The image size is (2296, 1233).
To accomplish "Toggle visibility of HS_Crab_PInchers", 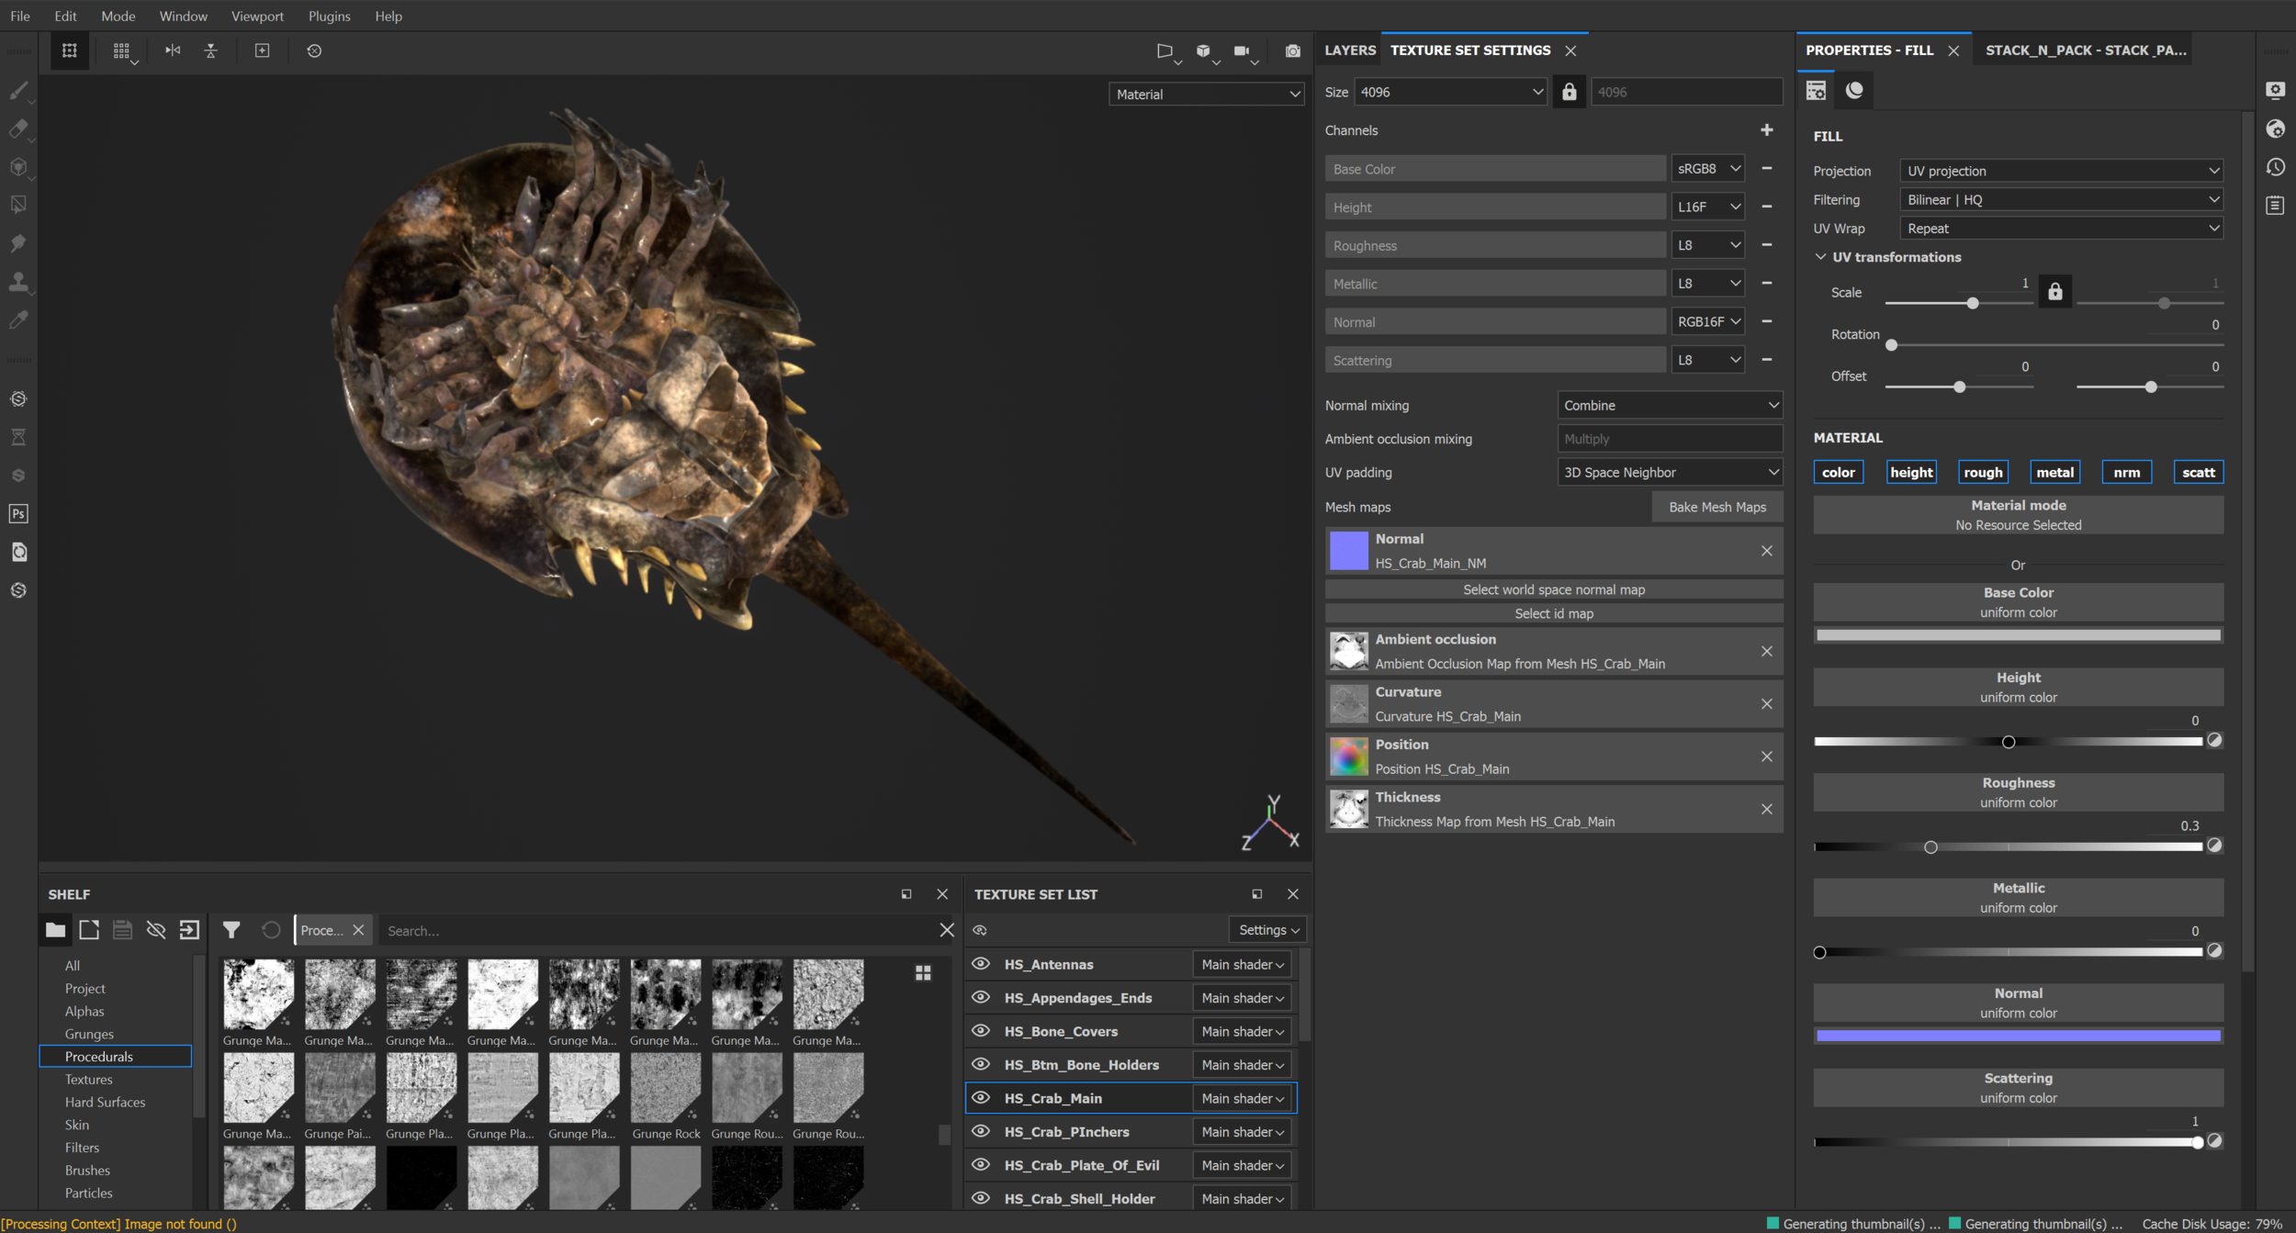I will click(981, 1131).
